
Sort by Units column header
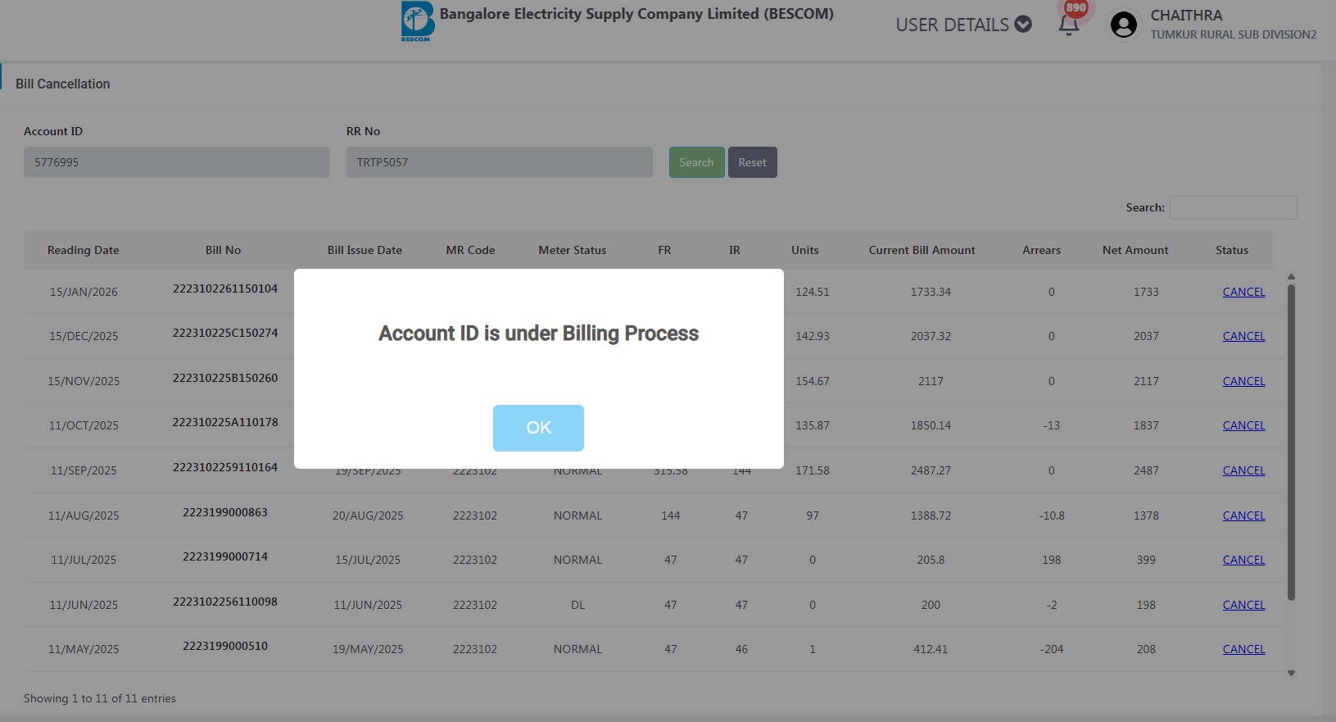(805, 250)
